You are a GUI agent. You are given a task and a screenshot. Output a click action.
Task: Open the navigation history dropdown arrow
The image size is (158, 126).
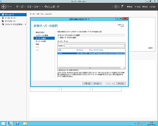[11, 6]
